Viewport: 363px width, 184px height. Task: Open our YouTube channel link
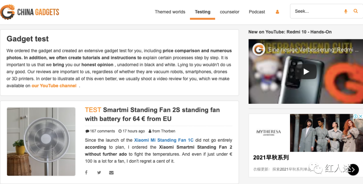[54, 86]
